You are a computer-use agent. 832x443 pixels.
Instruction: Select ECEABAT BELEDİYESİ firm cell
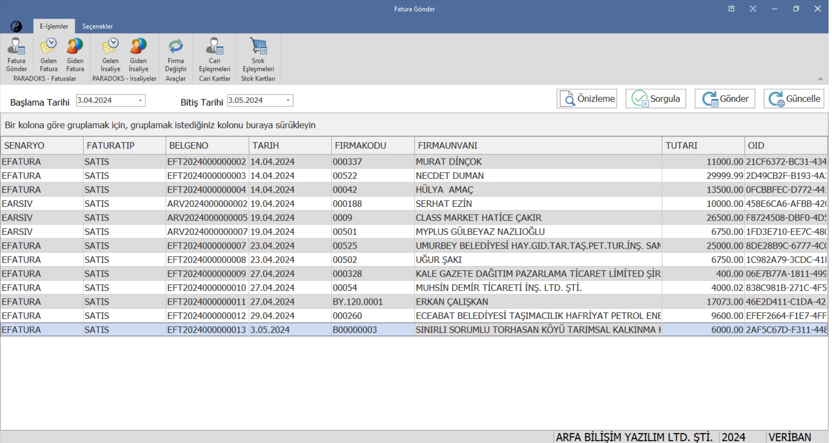click(538, 316)
